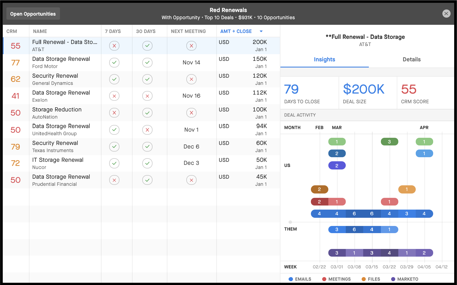Screen dimensions: 457x285
Task: Click AT&T next meeting X icon
Action: tap(191, 46)
